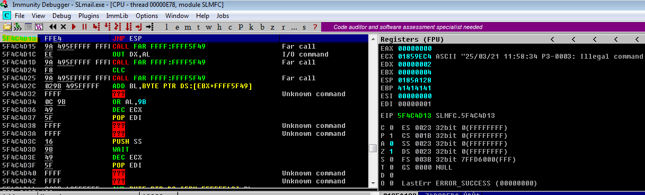
Task: Close the debugged program with X icon
Action: pos(63,26)
